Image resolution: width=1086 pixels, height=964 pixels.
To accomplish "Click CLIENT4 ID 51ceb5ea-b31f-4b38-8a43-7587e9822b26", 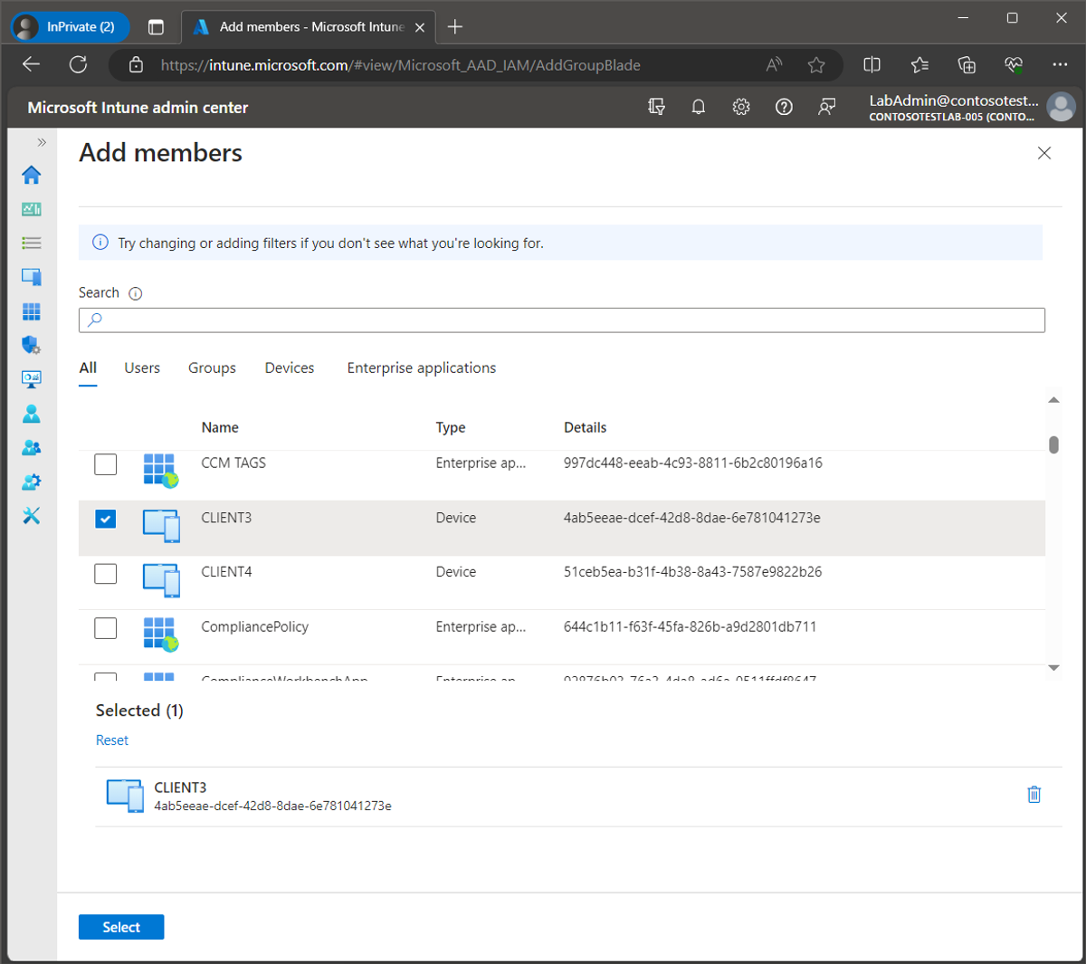I will point(692,572).
